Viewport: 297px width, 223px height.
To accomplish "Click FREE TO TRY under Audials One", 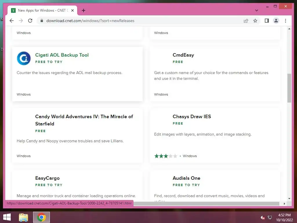I will pos(186,185).
